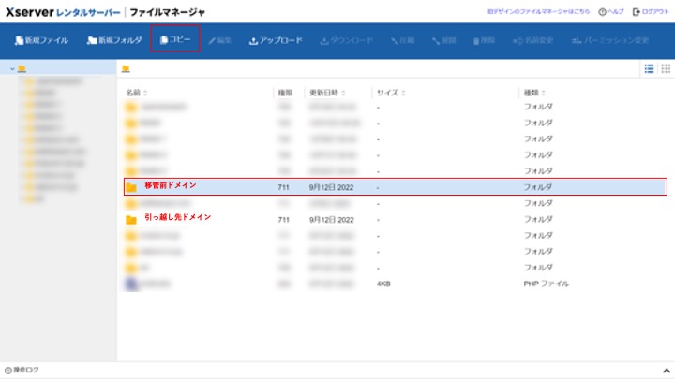675x379 pixels.
Task: Switch to grid view icon
Action: pyautogui.click(x=666, y=68)
